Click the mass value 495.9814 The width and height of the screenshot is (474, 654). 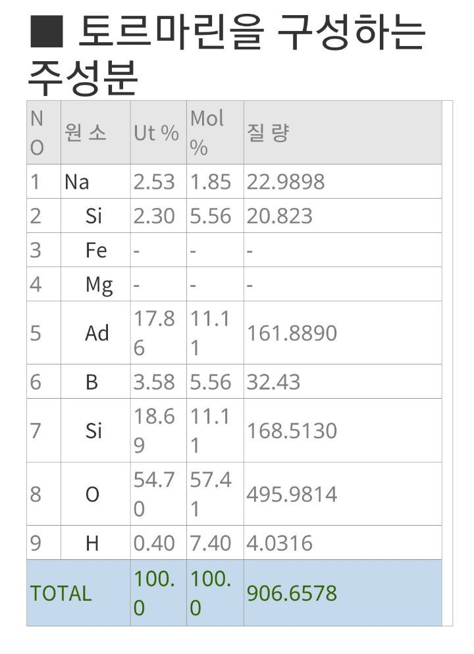291,494
